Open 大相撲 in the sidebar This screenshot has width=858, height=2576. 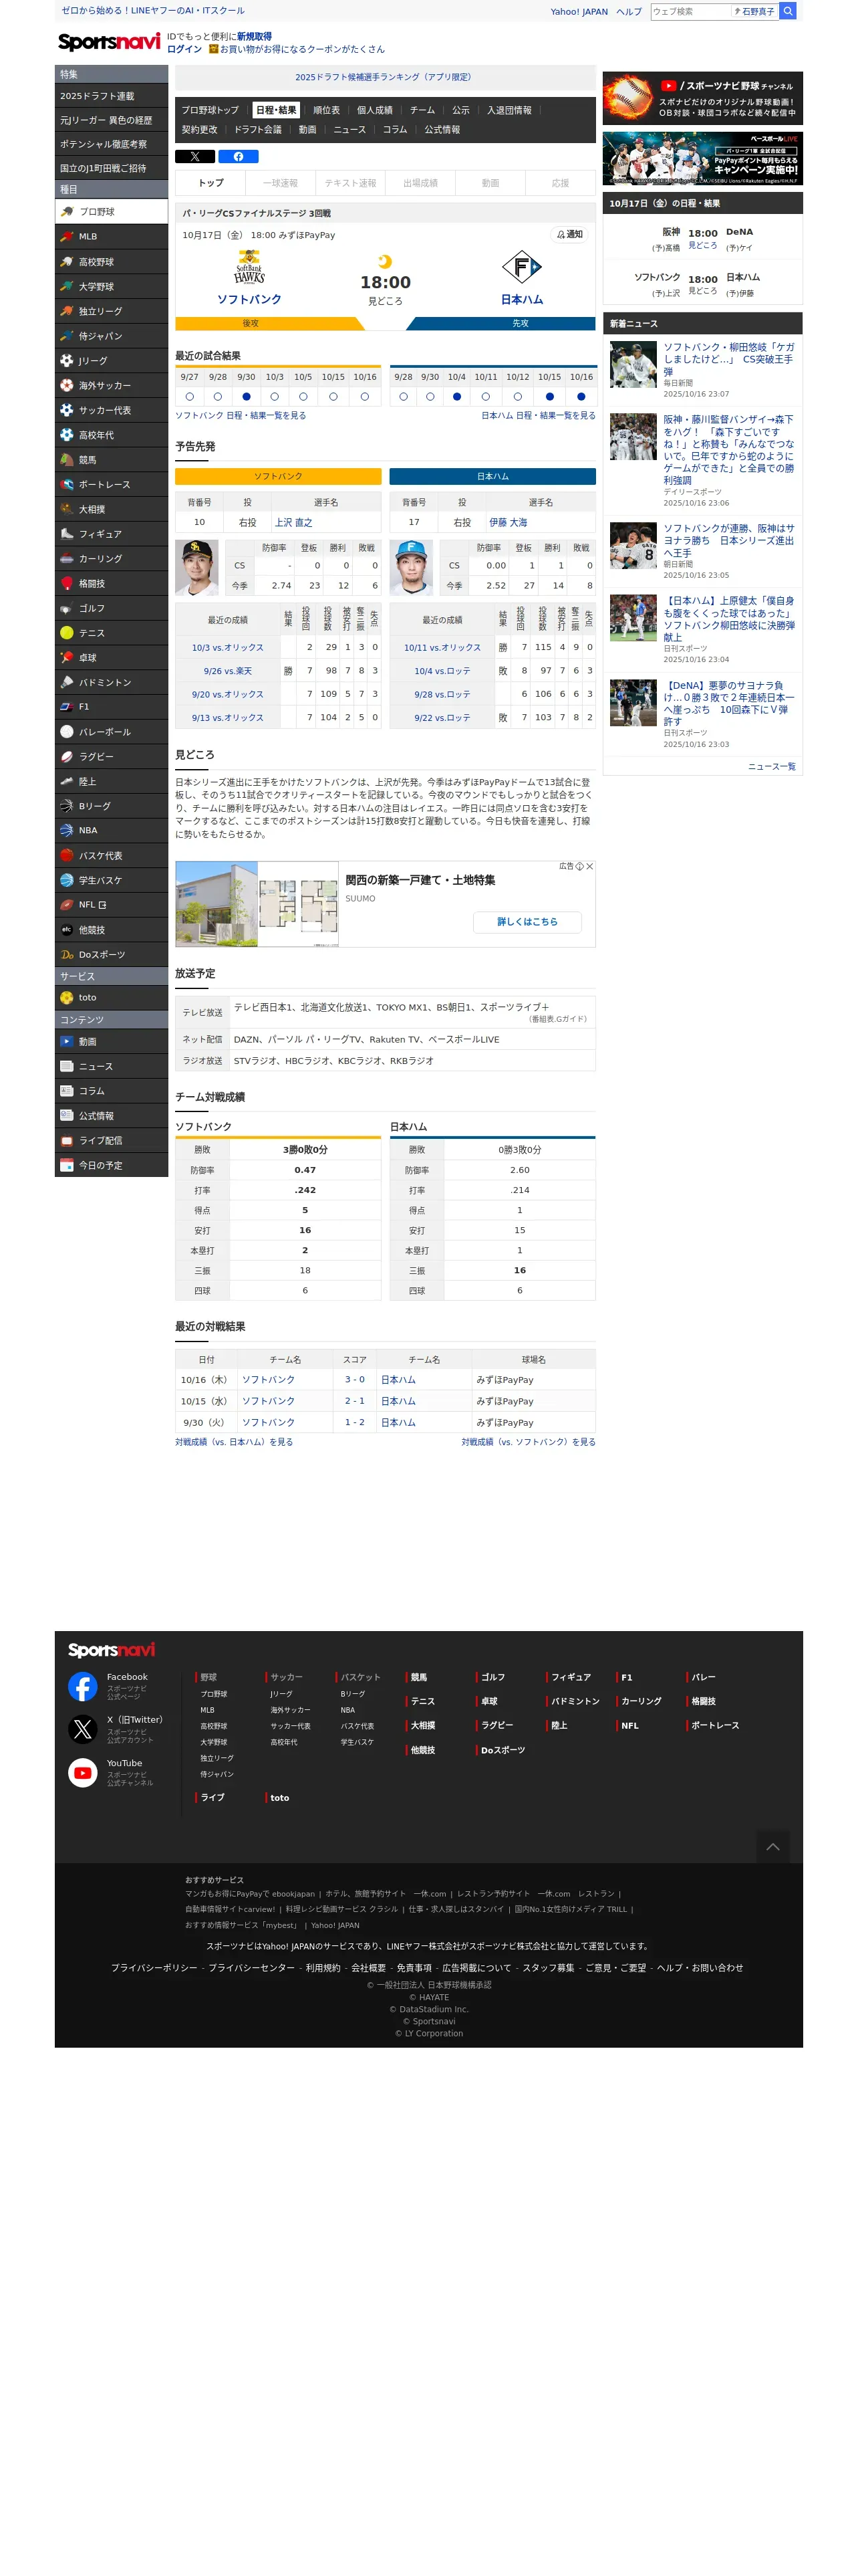click(111, 510)
